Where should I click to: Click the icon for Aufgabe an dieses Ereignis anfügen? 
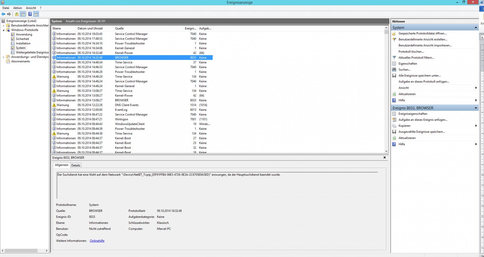tap(394, 120)
